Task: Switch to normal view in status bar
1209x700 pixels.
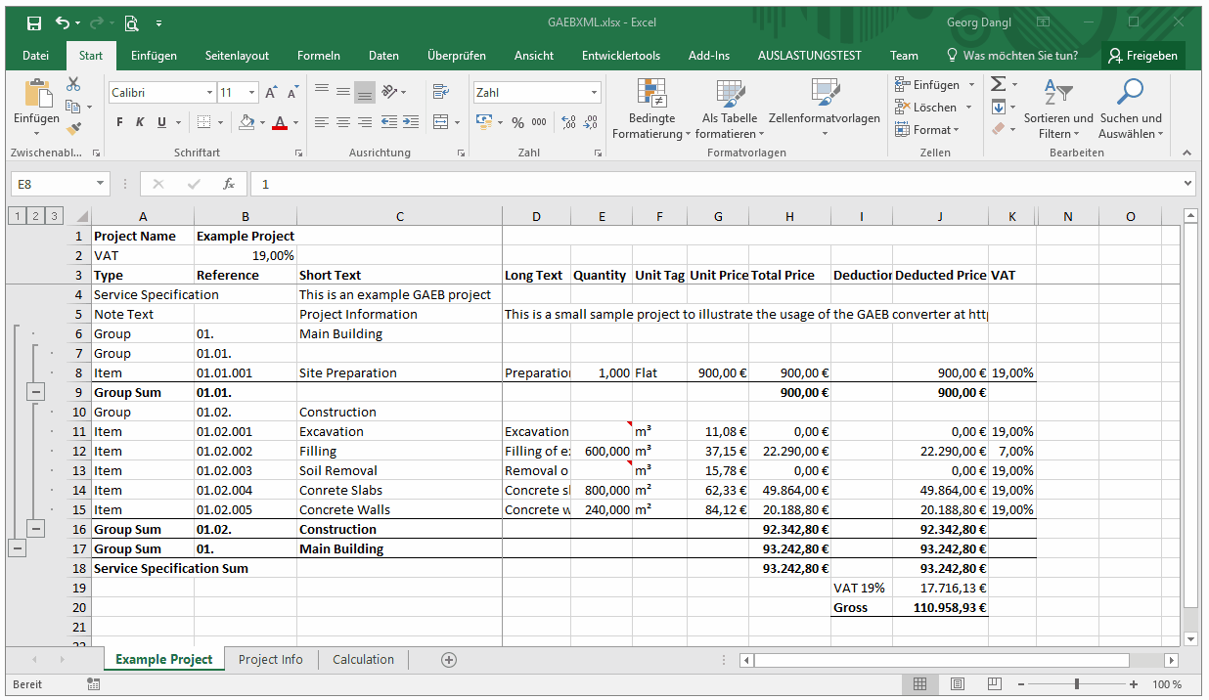Action: coord(919,684)
